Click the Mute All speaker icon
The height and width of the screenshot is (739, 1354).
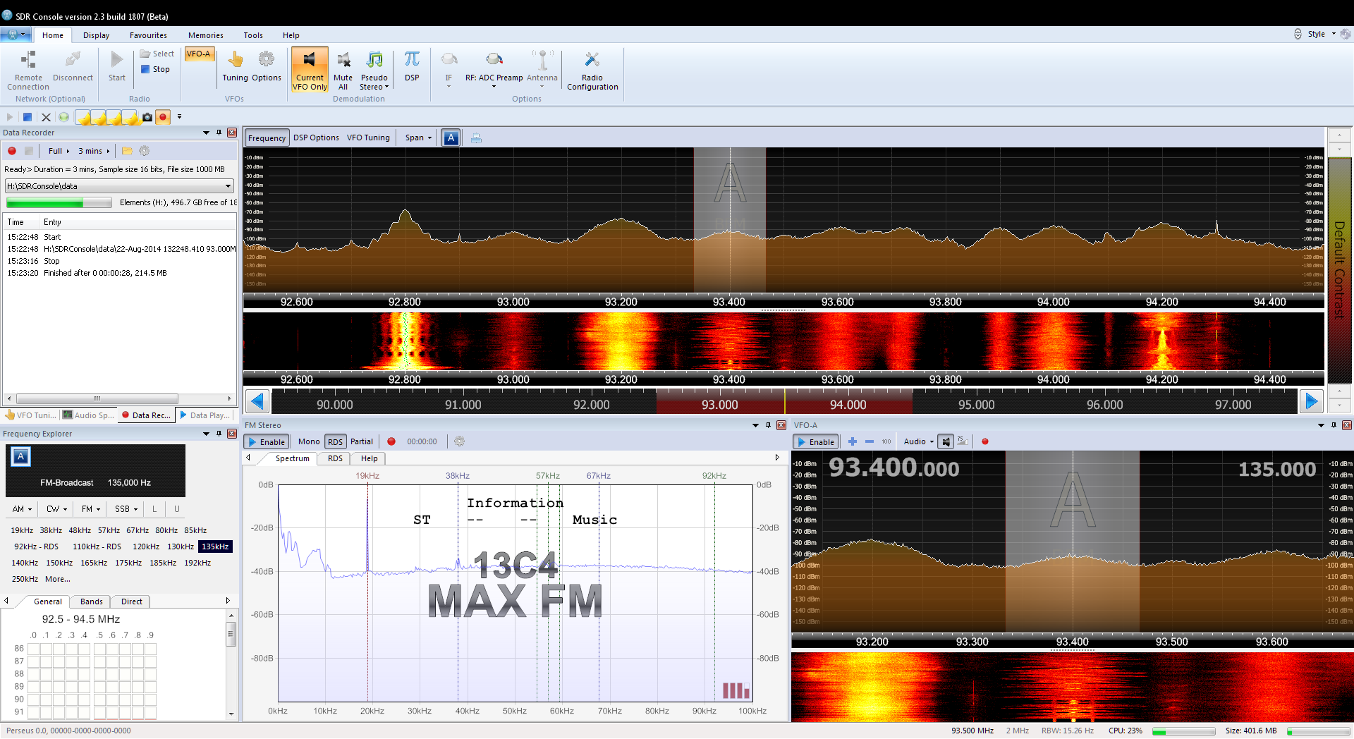(x=343, y=70)
